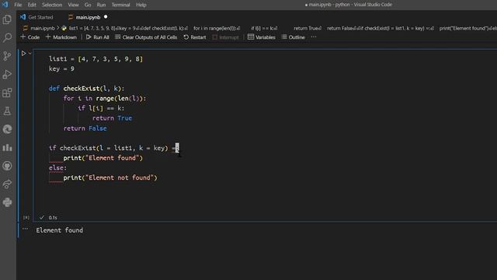This screenshot has width=497, height=280.
Task: Open the View menu
Action: point(73,5)
